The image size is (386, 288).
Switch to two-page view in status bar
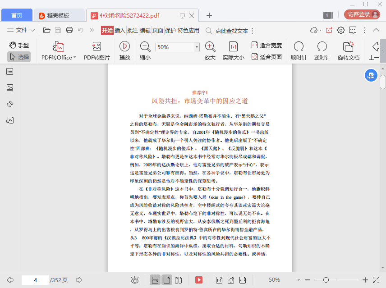[x=178, y=280]
